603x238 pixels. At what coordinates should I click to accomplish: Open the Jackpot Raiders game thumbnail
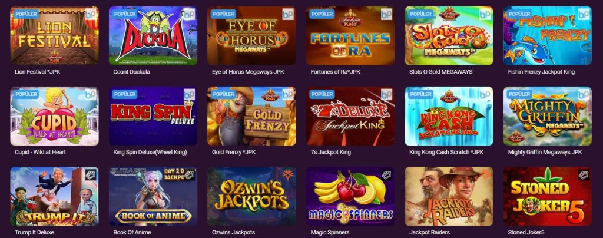(x=449, y=196)
